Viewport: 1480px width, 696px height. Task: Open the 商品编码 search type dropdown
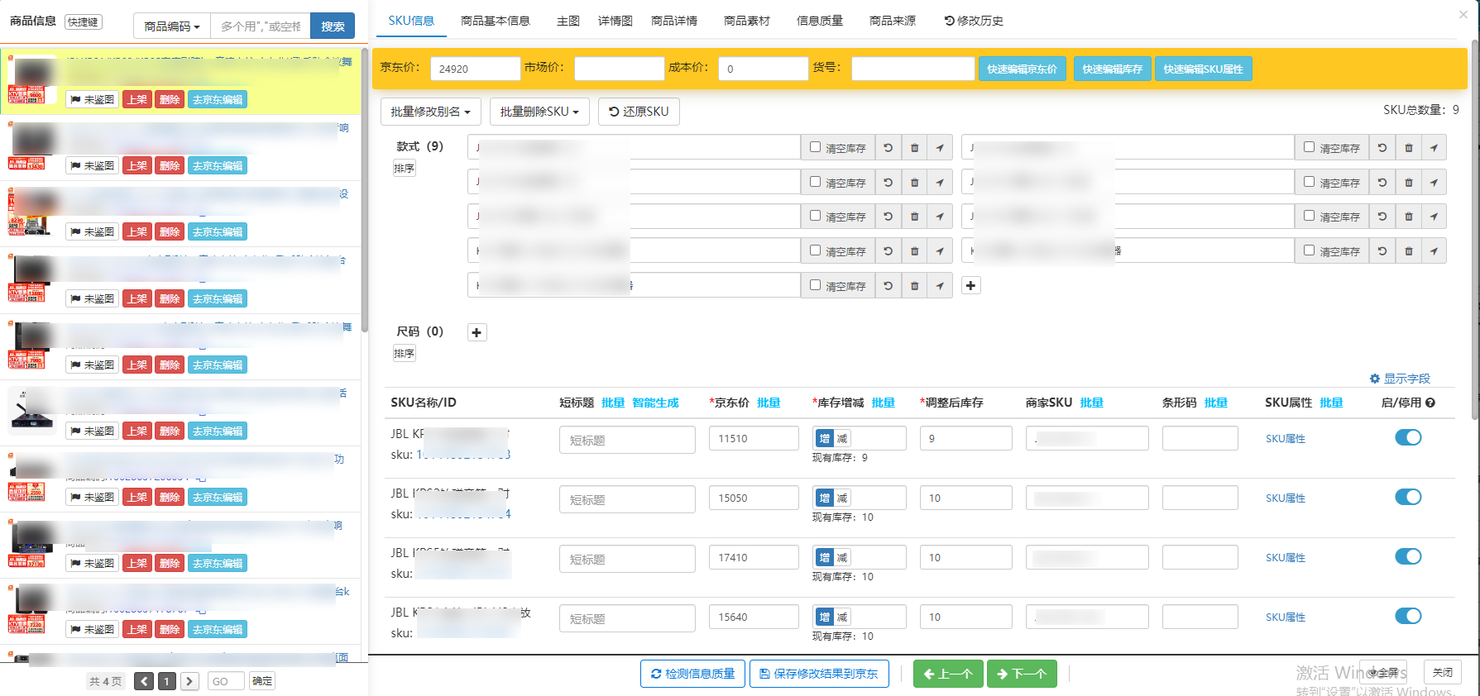pyautogui.click(x=172, y=26)
